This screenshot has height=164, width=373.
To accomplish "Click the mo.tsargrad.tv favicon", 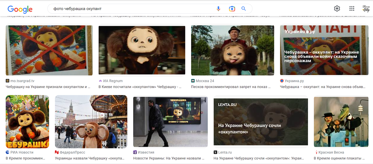I will 7,81.
